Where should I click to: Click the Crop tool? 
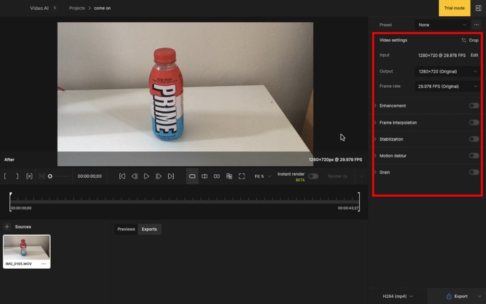tap(470, 41)
